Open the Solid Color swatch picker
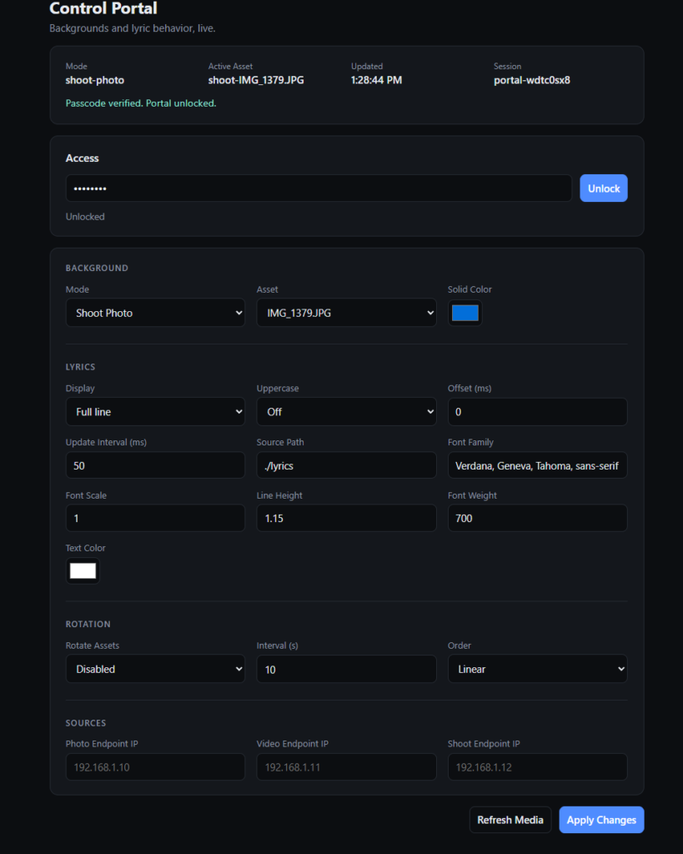 click(465, 313)
